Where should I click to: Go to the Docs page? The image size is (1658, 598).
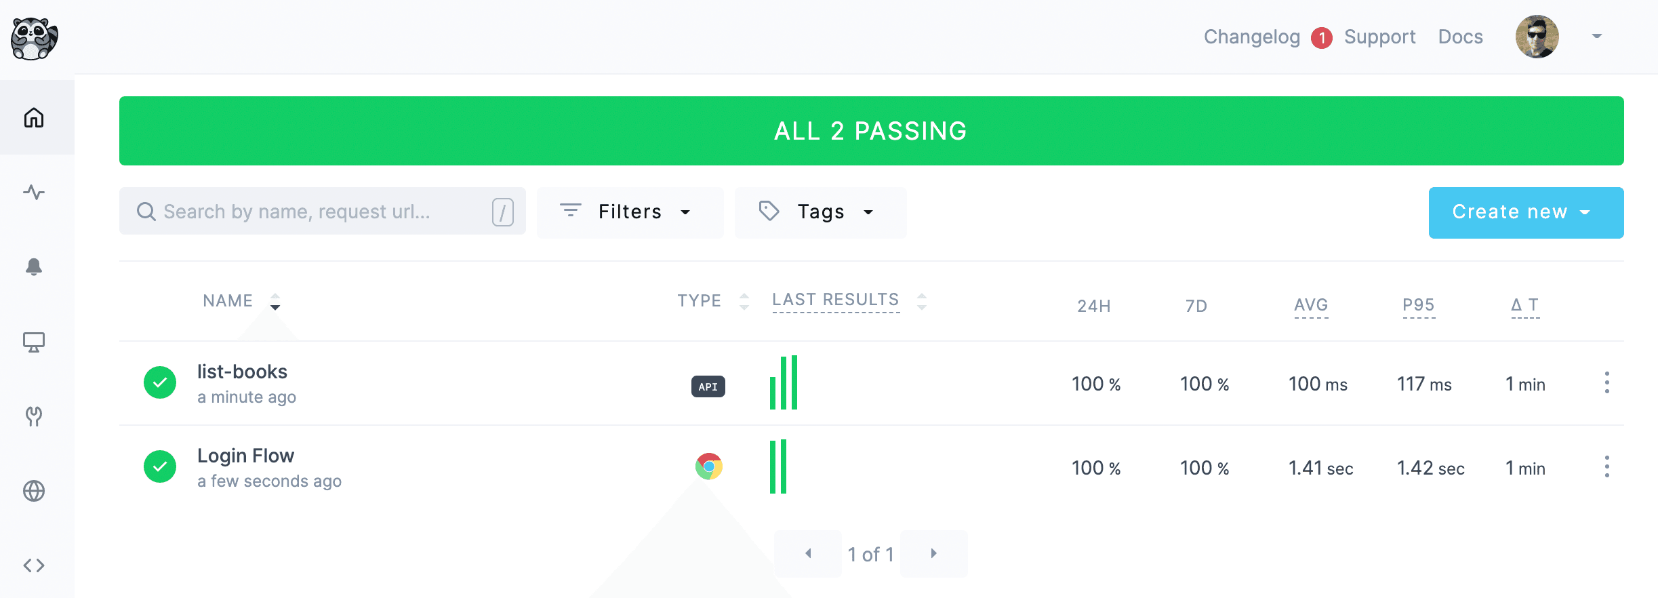1460,37
